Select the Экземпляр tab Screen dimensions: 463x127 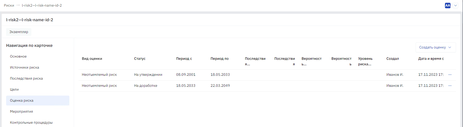tap(19, 32)
